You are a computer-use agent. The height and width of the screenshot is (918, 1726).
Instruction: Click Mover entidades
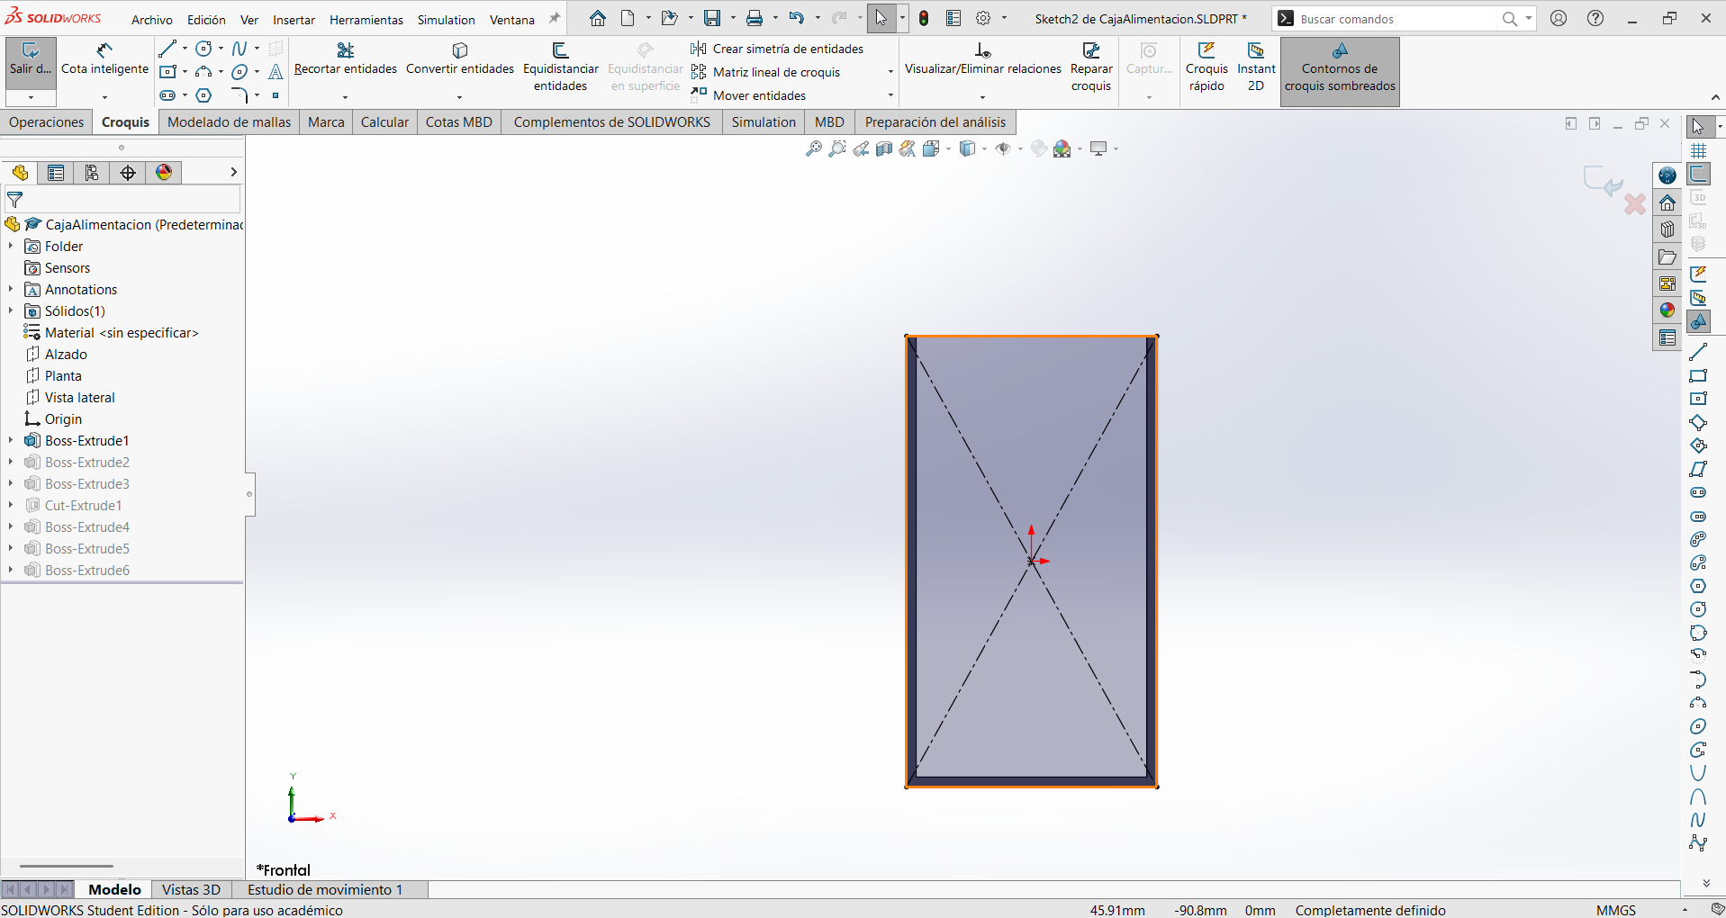[749, 95]
